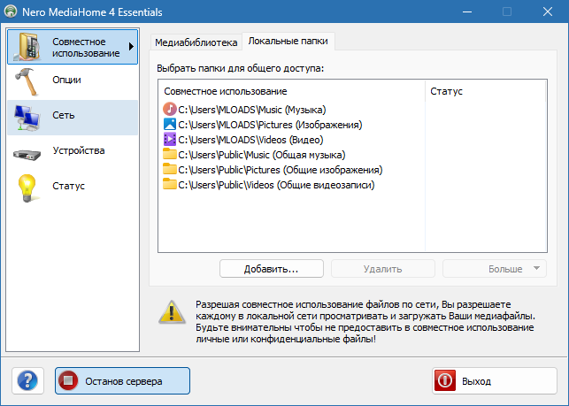Click the Выход button text
569x406 pixels.
476,381
